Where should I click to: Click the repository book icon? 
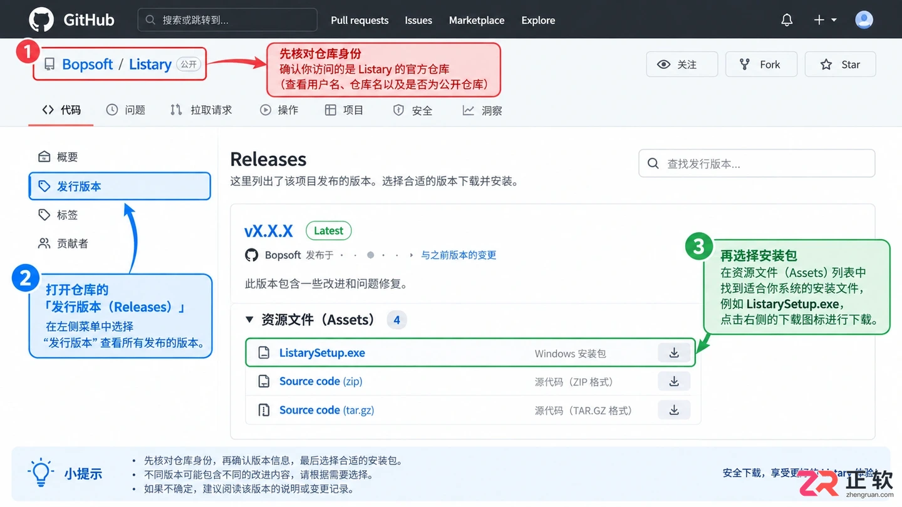coord(49,64)
